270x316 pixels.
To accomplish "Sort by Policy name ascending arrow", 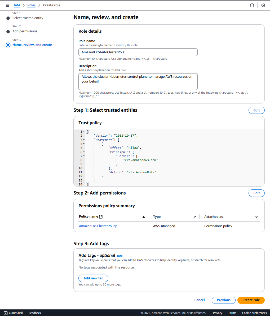I will pos(144,217).
